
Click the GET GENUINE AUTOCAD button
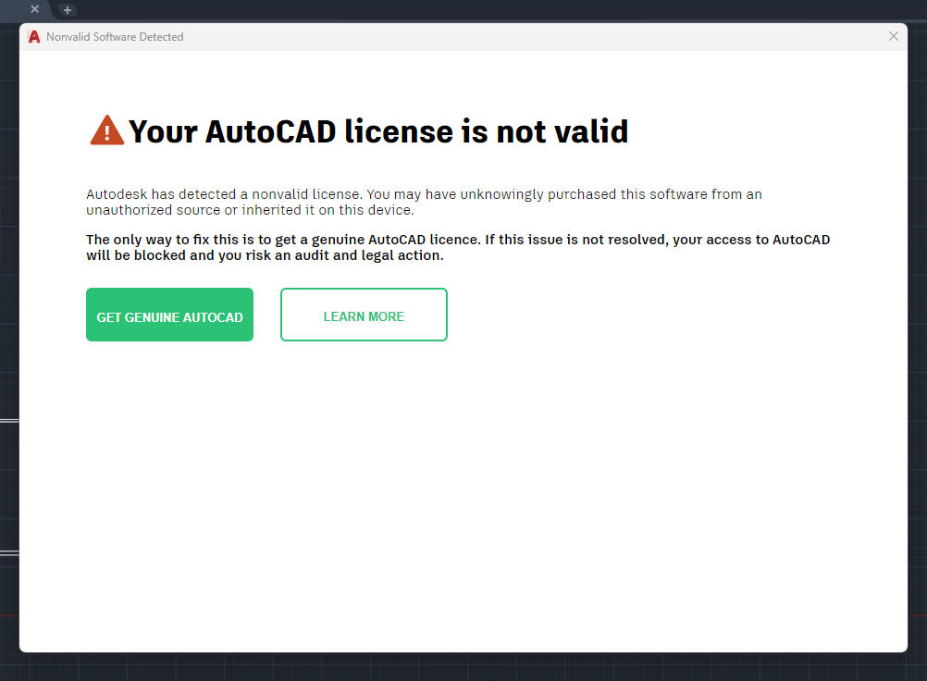click(169, 316)
